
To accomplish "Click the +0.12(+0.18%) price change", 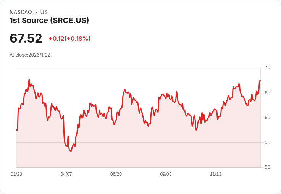I will [69, 39].
